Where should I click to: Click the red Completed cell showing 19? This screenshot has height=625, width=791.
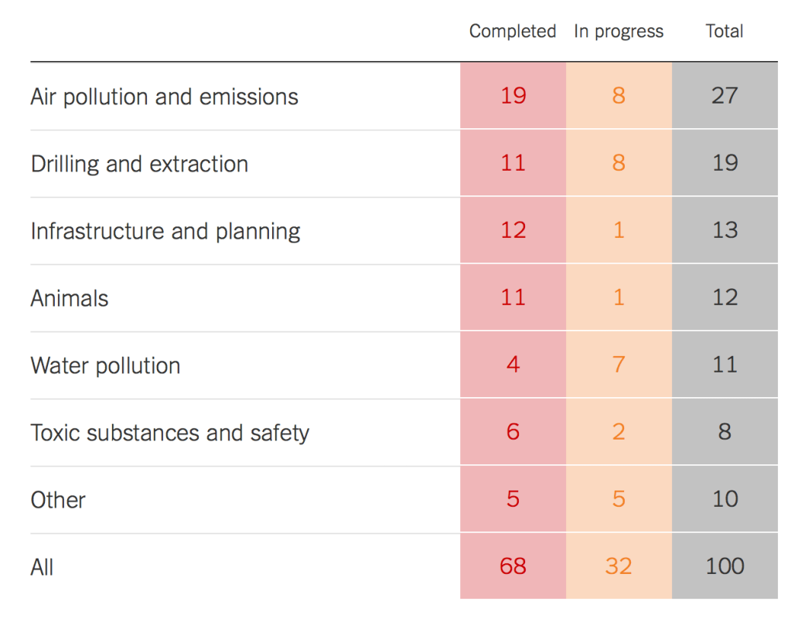(513, 96)
